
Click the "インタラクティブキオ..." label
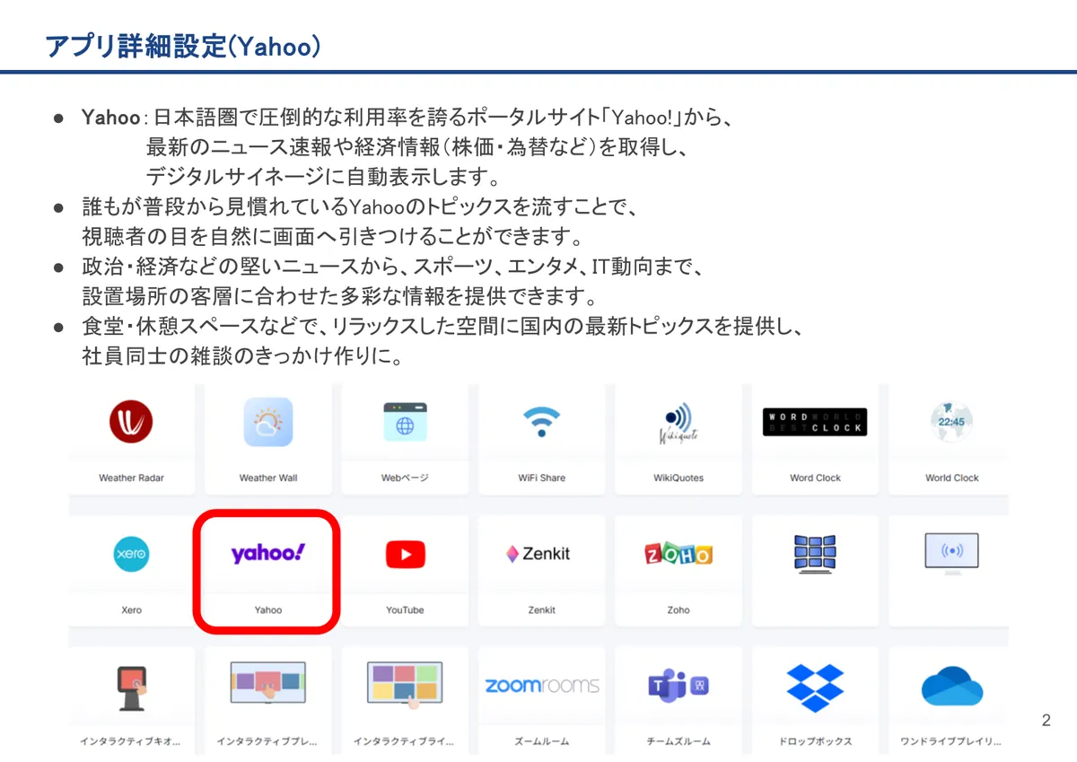click(131, 742)
